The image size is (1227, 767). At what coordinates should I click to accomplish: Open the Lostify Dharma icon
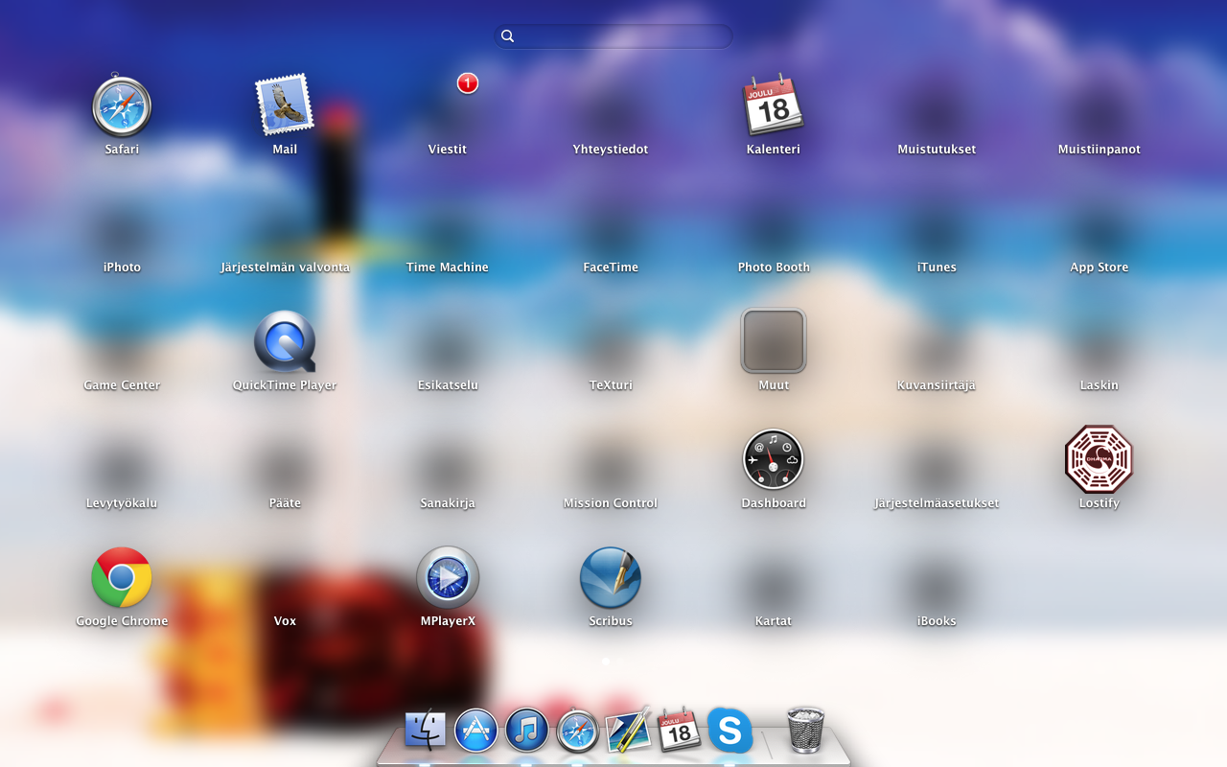[x=1099, y=459]
